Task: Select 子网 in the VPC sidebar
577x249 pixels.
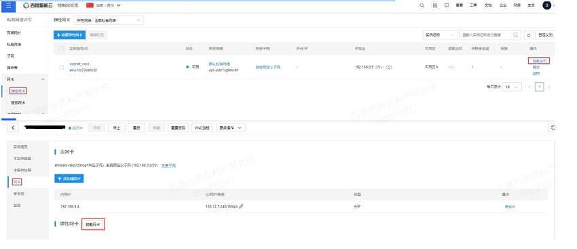Action: click(x=10, y=56)
